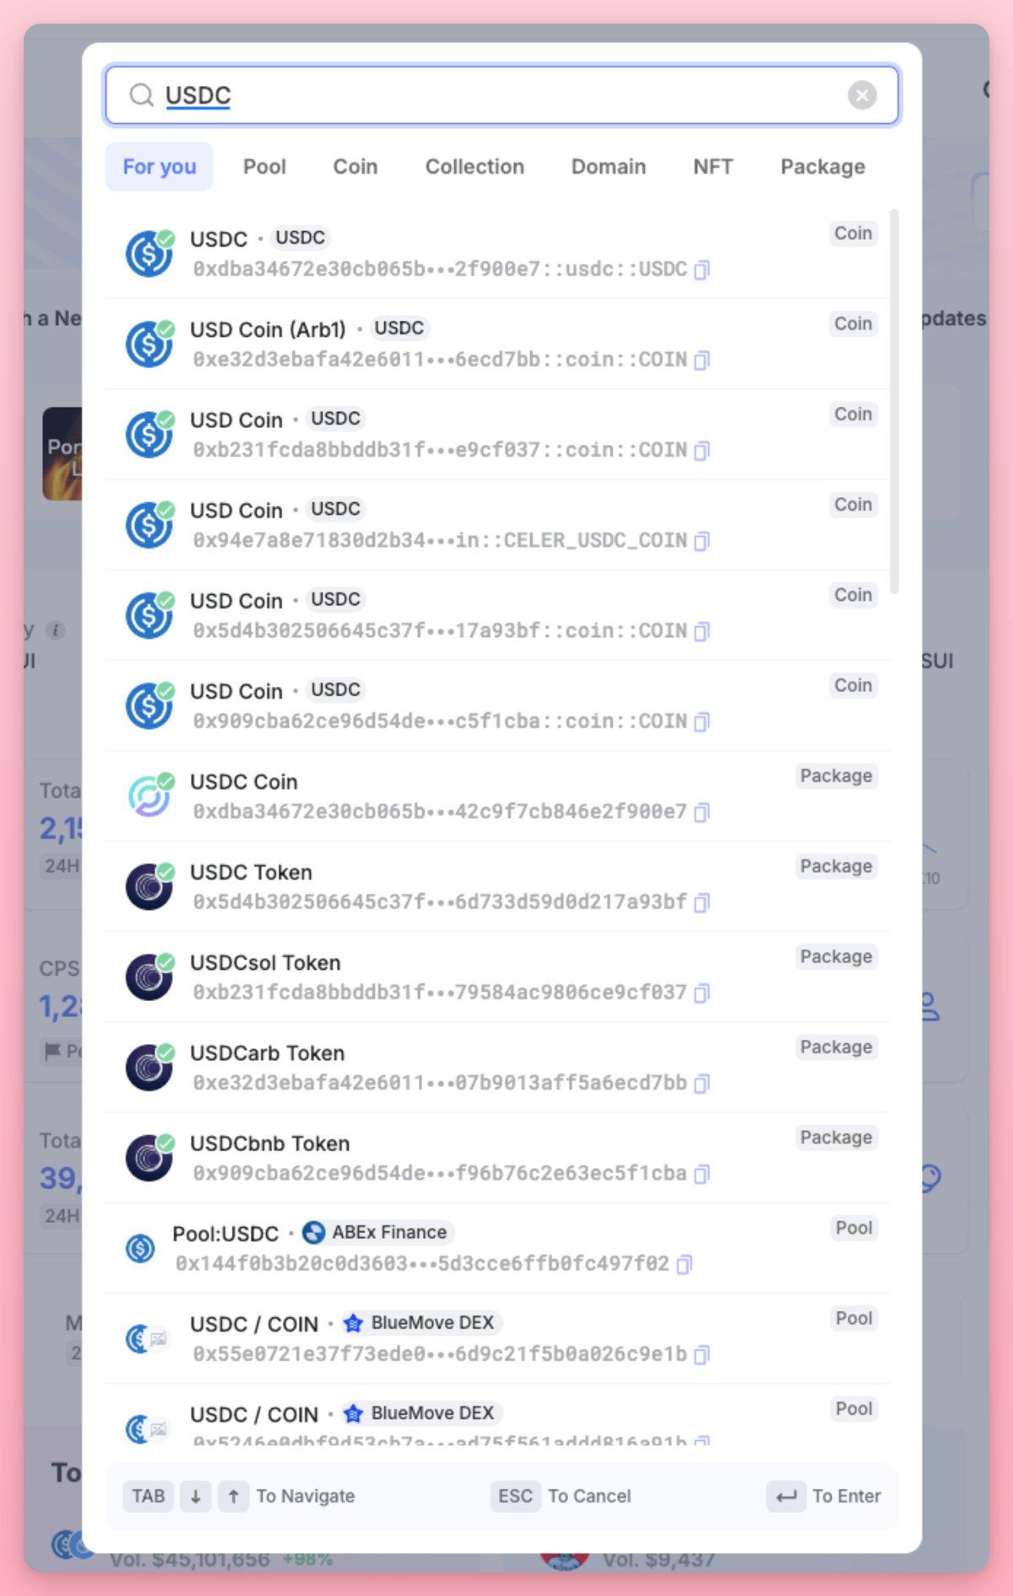Click the results list vertical scrollbar
This screenshot has height=1596, width=1013.
coord(895,402)
